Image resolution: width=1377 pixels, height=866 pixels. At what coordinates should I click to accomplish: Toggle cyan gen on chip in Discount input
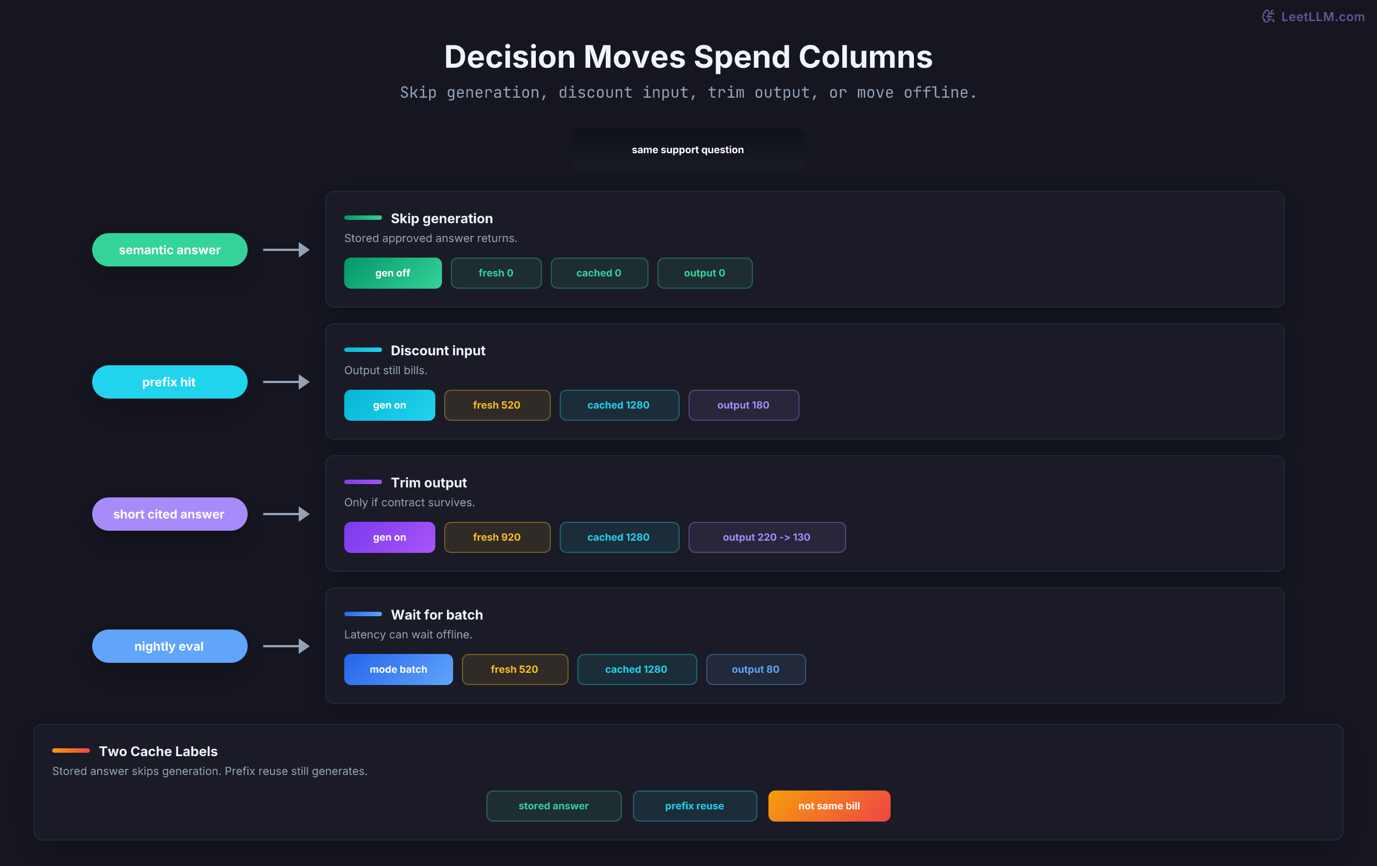pyautogui.click(x=389, y=405)
